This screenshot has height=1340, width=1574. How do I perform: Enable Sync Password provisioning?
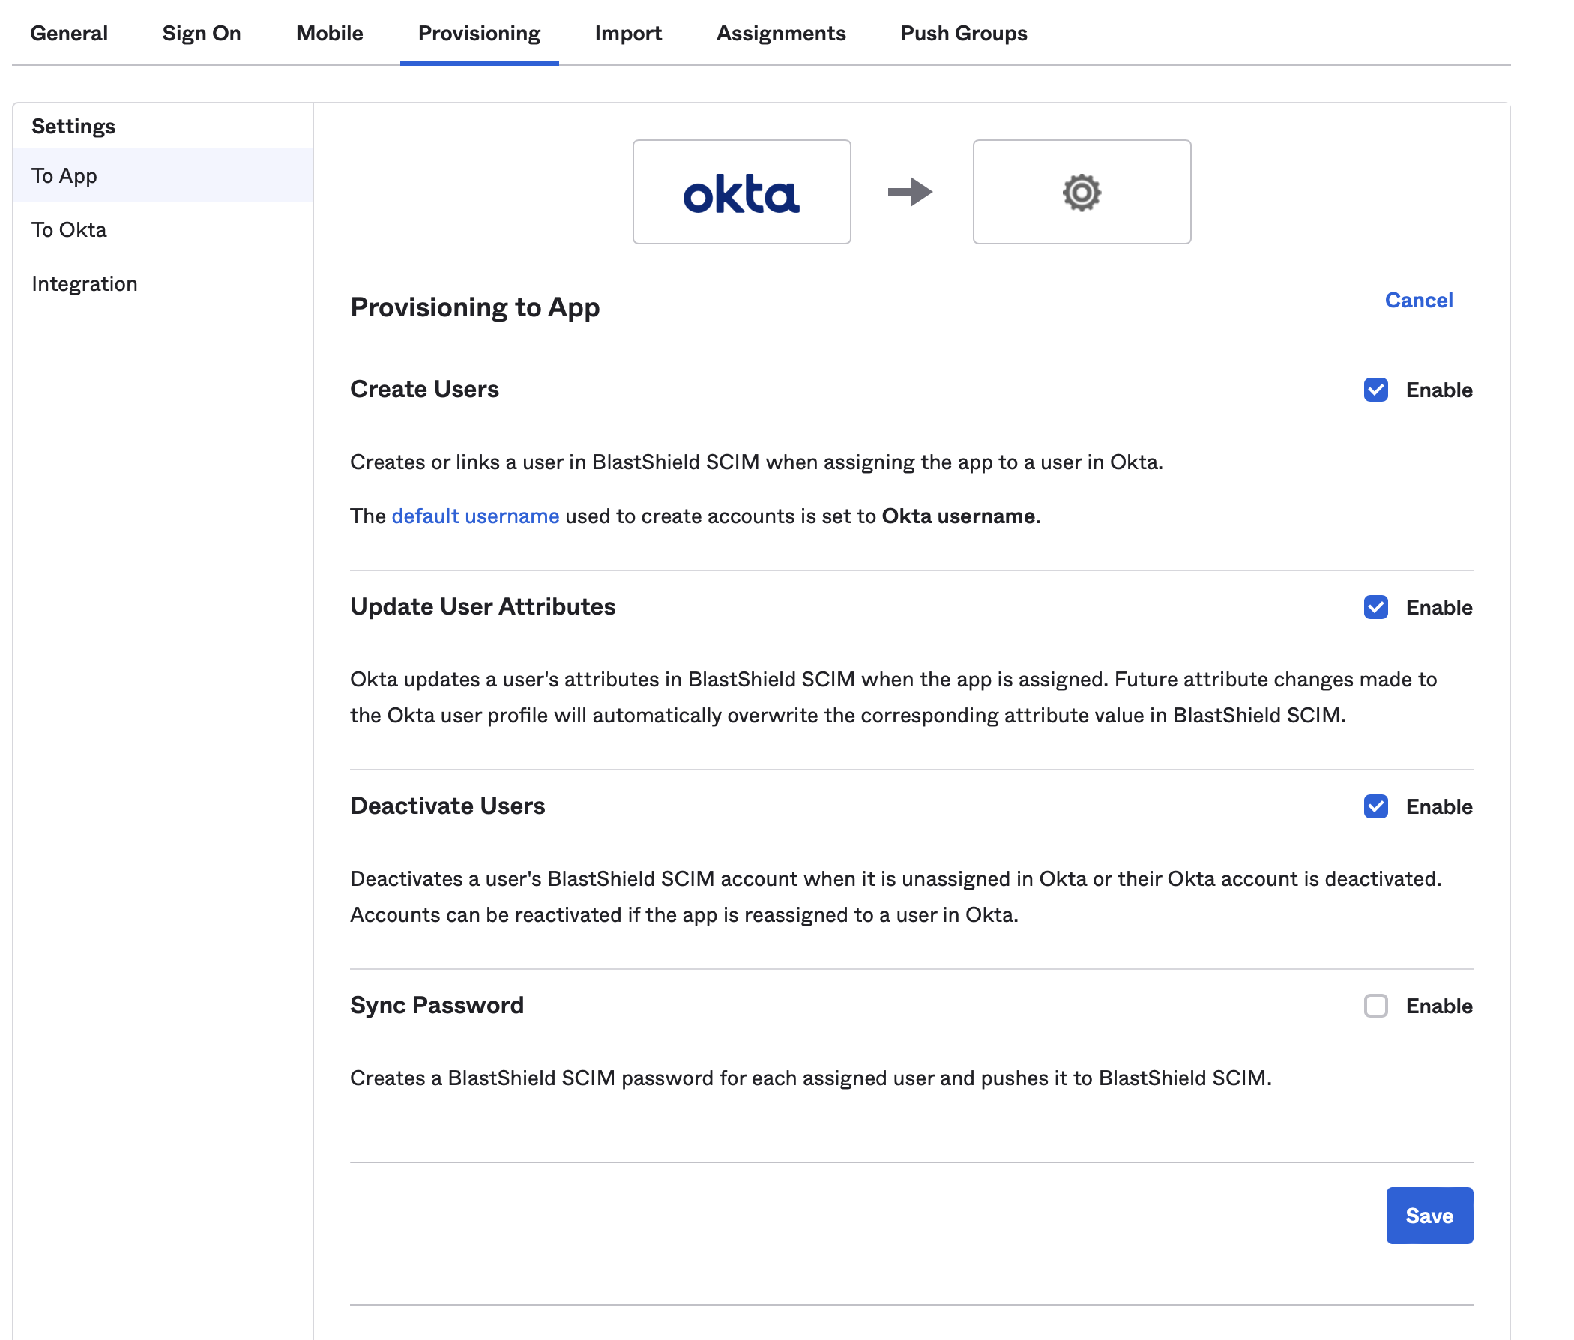coord(1375,1006)
